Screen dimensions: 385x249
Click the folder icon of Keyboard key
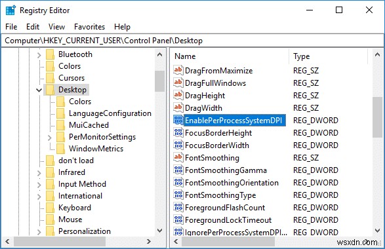(51, 208)
